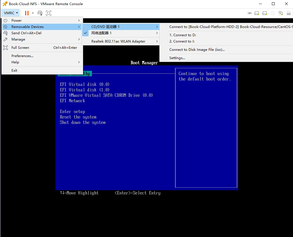
Task: Expand the 网络适配器 1 arrow
Action: click(x=157, y=33)
